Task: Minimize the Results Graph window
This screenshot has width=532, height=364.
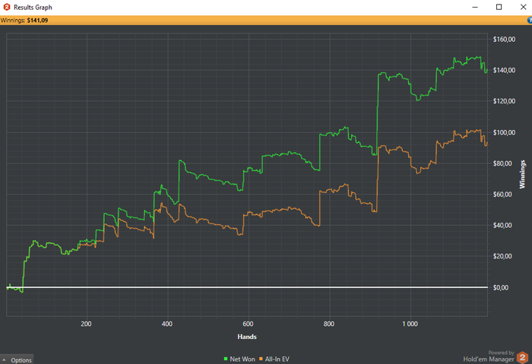Action: coord(475,7)
